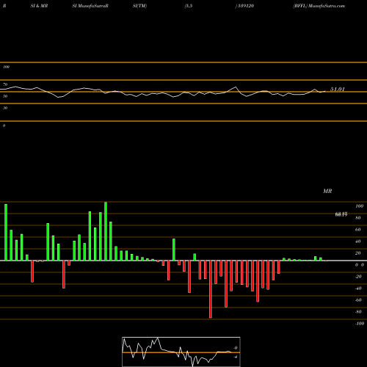Click the -60 label on MR scale
This screenshot has height=367, width=367.
(x=358, y=300)
